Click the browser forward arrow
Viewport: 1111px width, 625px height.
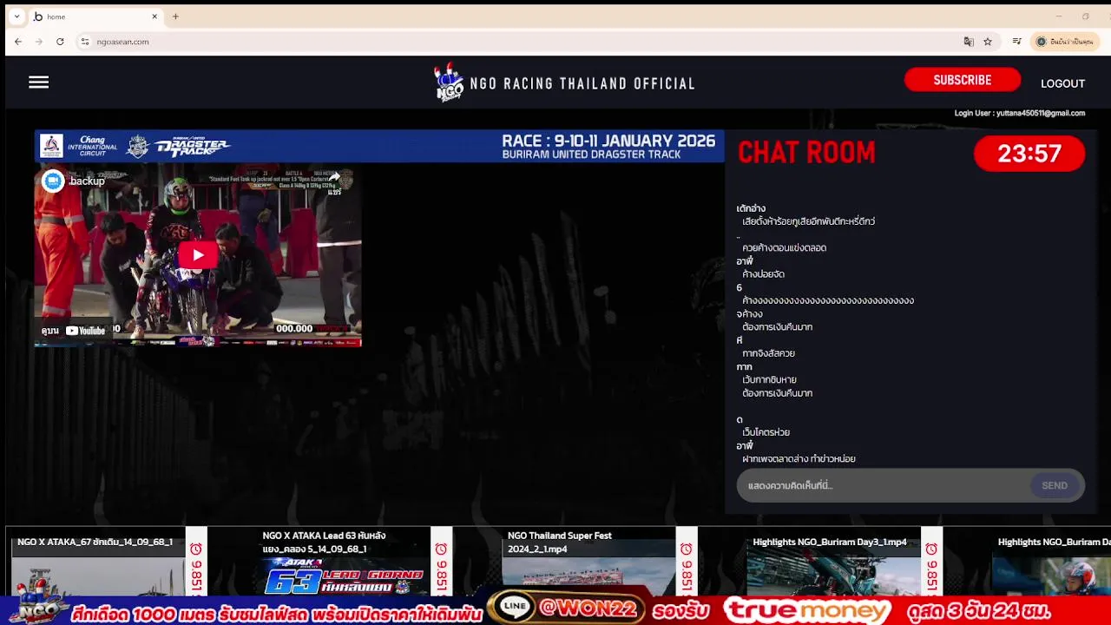pyautogui.click(x=39, y=42)
